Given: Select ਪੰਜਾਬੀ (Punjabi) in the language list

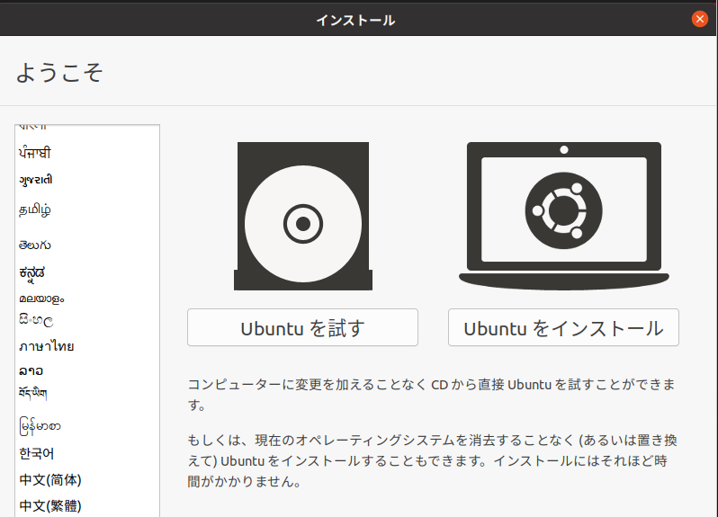Looking at the screenshot, I should 35,152.
